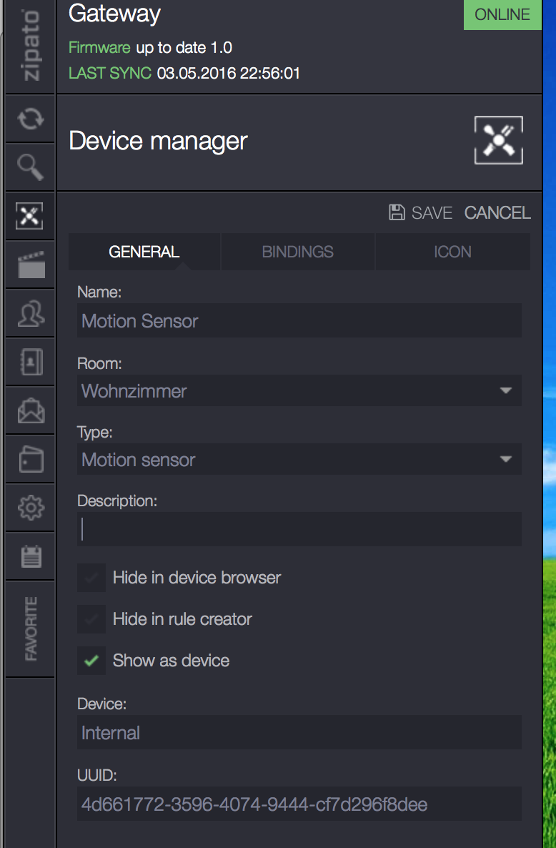Click into the Description text field

click(x=299, y=529)
